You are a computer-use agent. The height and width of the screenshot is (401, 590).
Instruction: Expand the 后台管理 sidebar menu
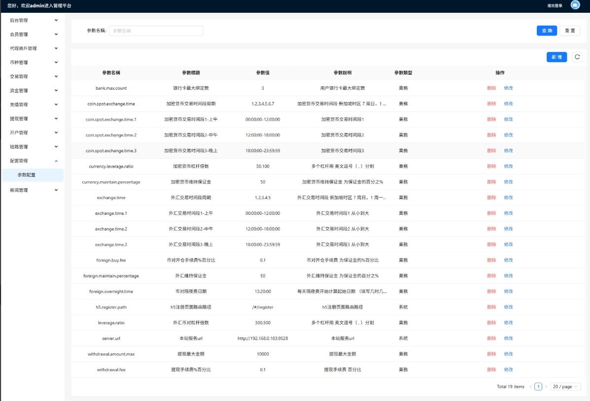(x=33, y=21)
